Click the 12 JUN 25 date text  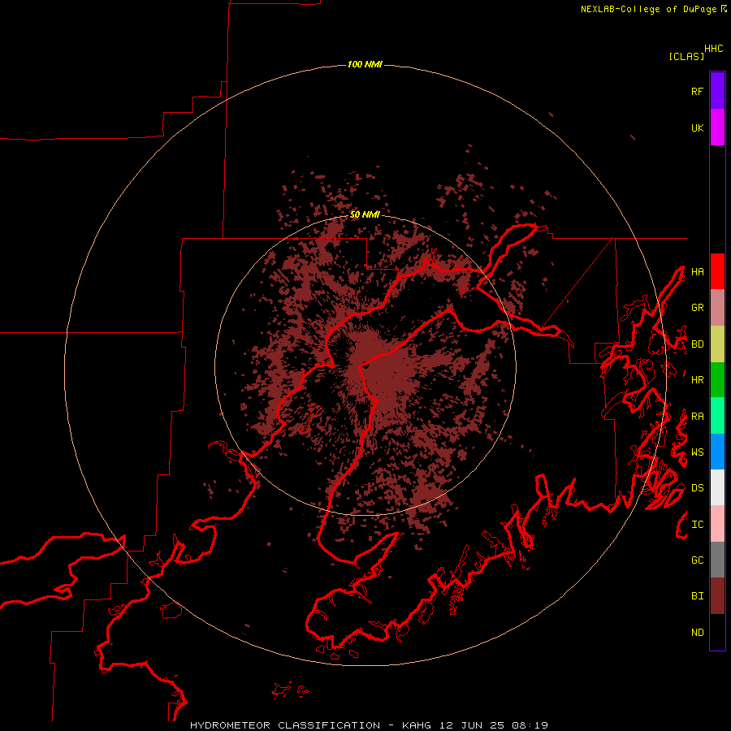click(472, 725)
